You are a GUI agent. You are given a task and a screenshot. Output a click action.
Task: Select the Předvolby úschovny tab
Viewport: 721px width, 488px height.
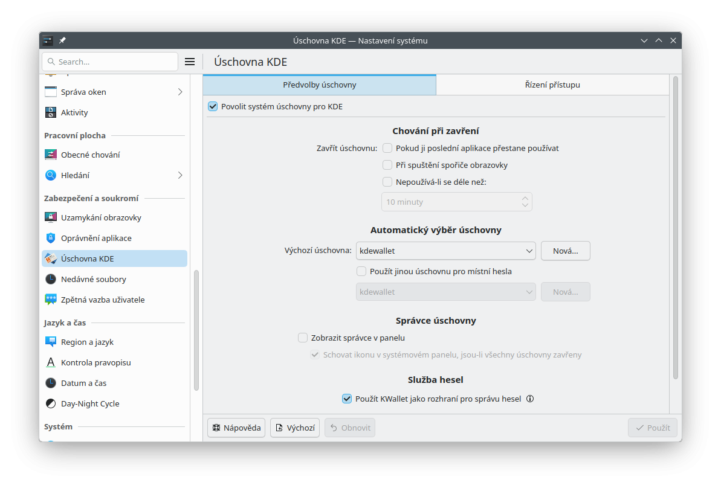(319, 85)
